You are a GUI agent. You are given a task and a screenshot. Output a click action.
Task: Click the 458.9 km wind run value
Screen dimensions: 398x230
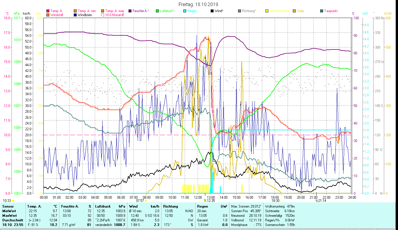point(137,220)
